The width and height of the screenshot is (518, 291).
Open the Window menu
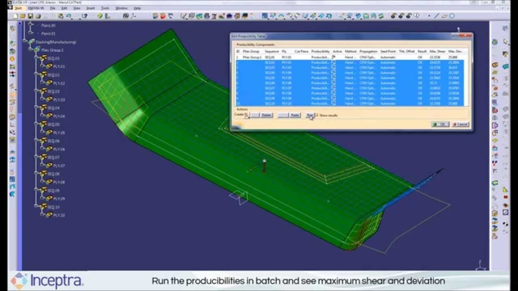pos(121,8)
